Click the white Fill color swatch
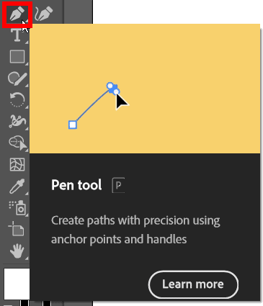The image size is (263, 306). 17,284
